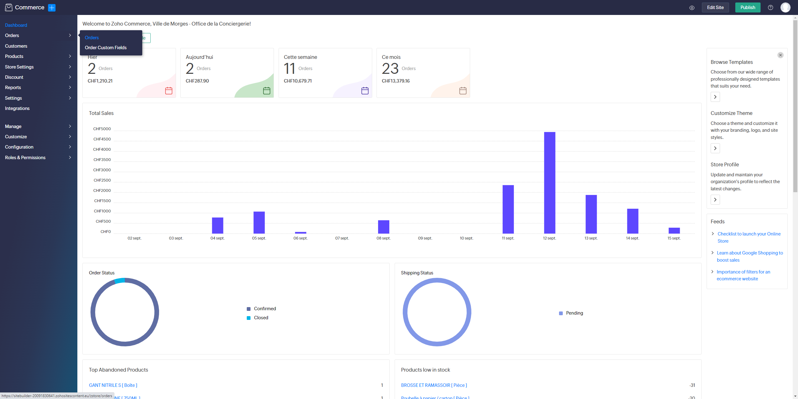Click the Closed legend color swatch
The image size is (798, 399).
click(x=249, y=318)
